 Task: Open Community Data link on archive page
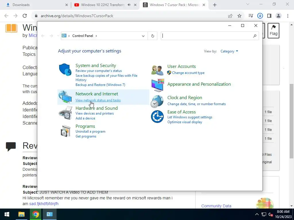click(216, 206)
